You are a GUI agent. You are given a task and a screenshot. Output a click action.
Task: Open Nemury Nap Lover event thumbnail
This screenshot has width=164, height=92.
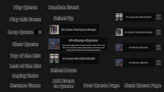tap(54, 44)
